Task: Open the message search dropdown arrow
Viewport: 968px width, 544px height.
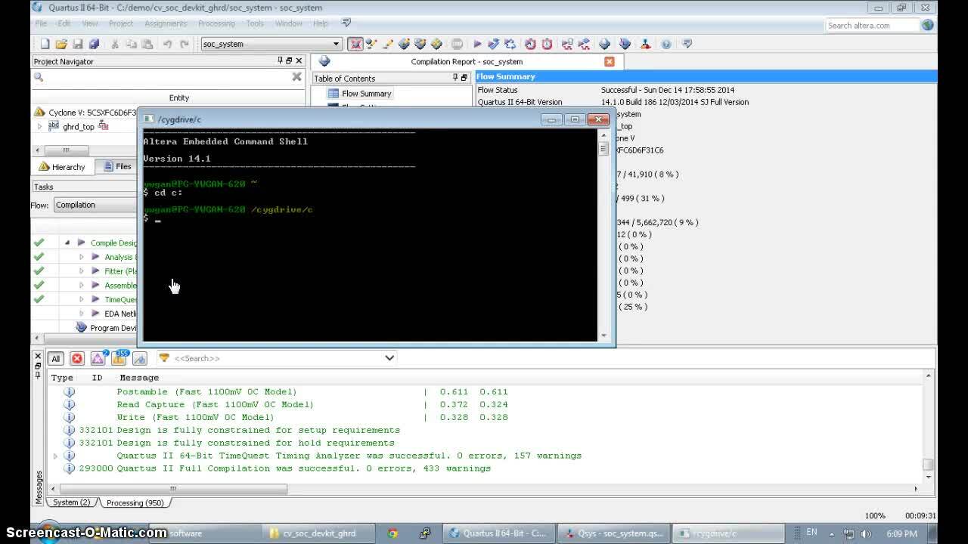Action: pos(389,358)
